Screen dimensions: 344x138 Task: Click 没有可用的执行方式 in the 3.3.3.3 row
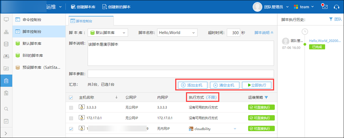click(203, 108)
